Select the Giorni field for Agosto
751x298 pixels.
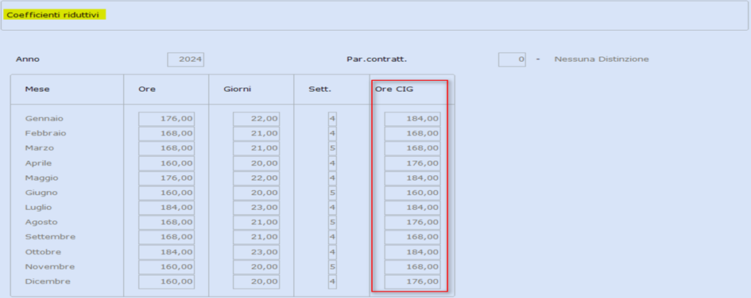(256, 223)
